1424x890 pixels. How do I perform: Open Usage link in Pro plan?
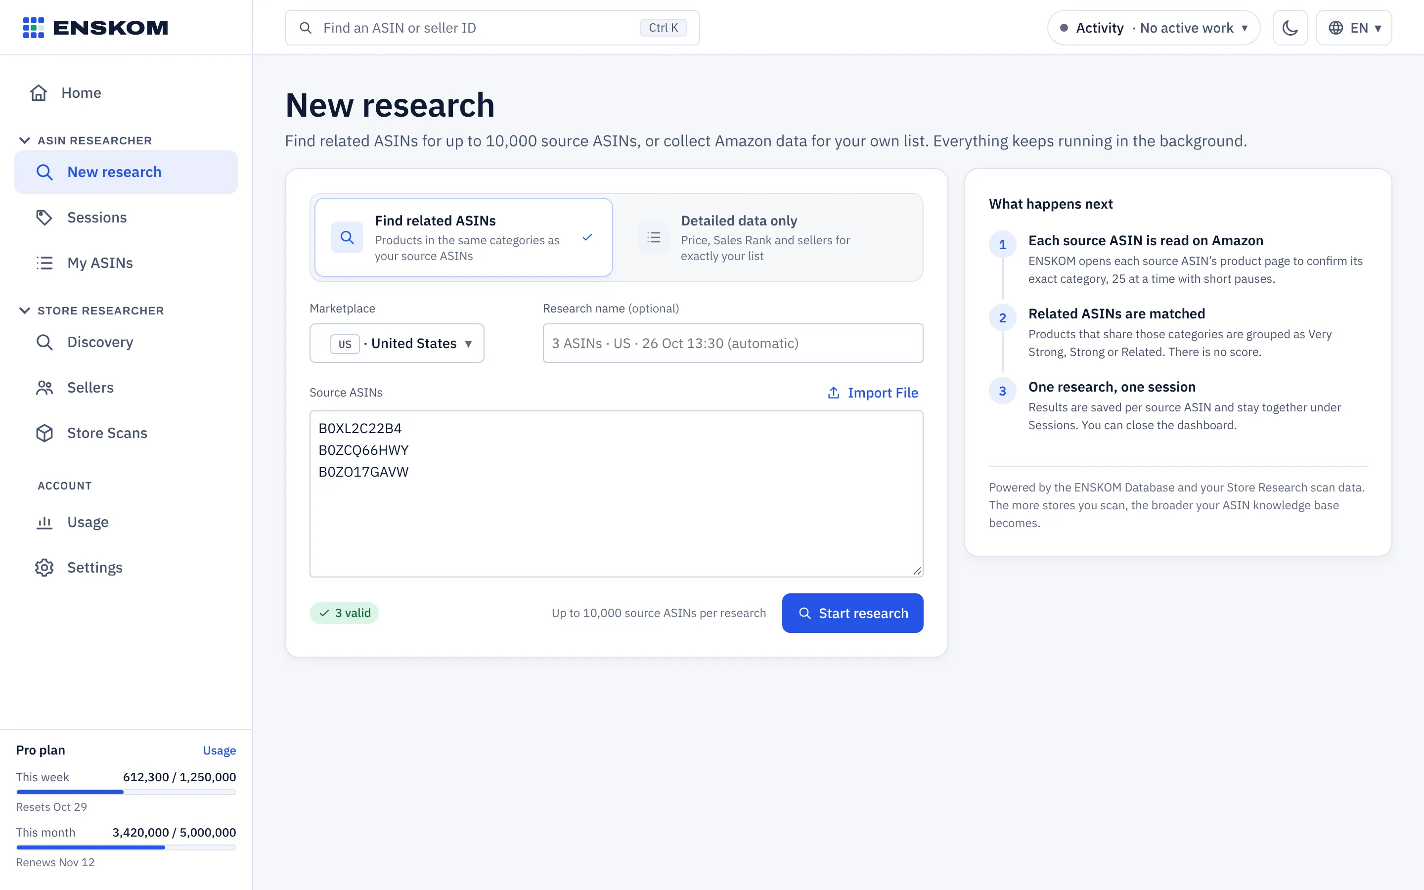pos(220,751)
